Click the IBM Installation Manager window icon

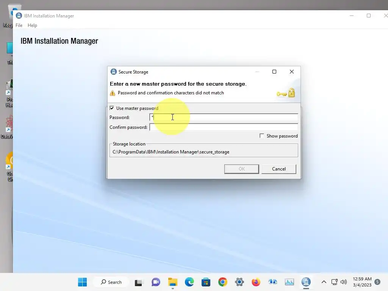coord(19,16)
